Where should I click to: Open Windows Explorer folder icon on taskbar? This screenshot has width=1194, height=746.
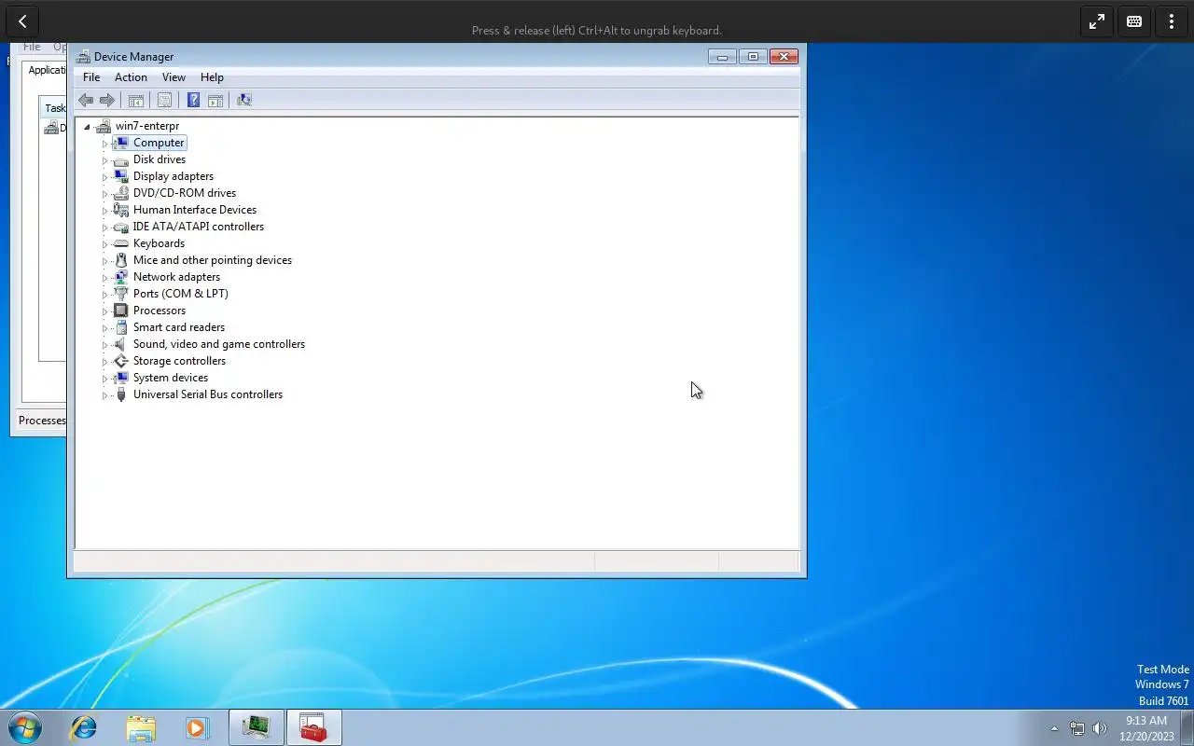(x=141, y=727)
